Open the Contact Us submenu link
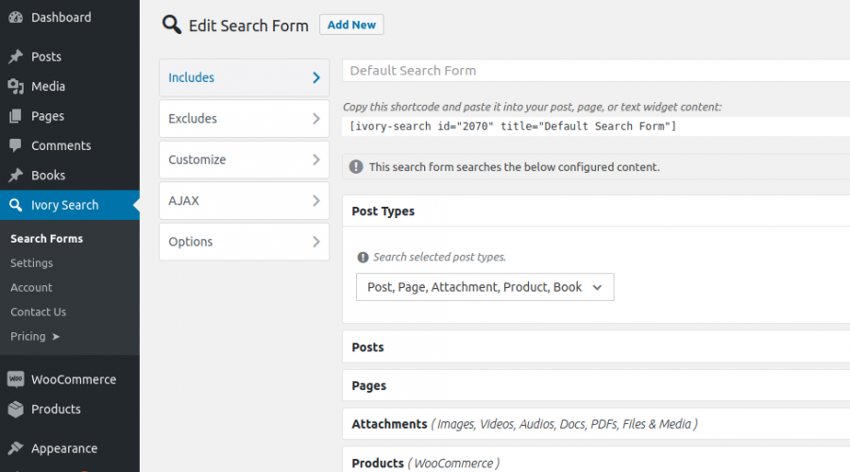Image resolution: width=850 pixels, height=472 pixels. 38,312
